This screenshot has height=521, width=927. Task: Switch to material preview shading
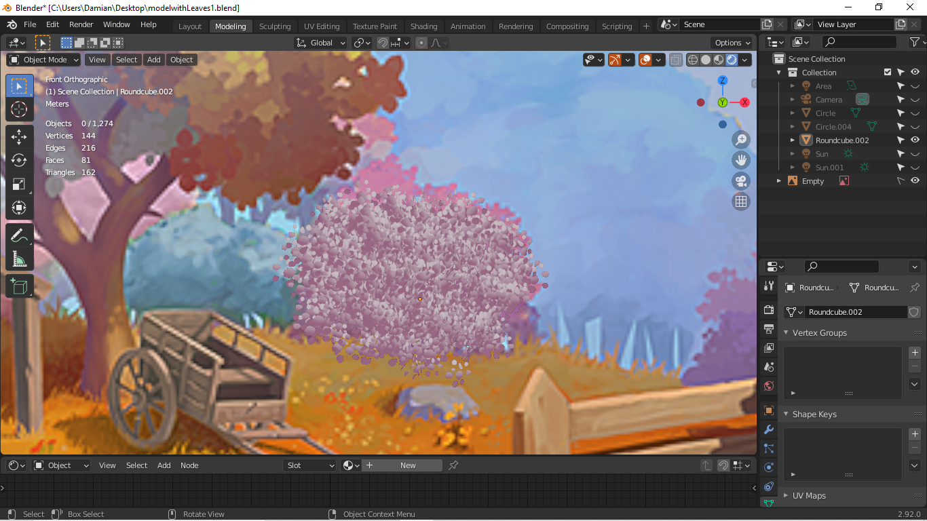[x=719, y=60]
